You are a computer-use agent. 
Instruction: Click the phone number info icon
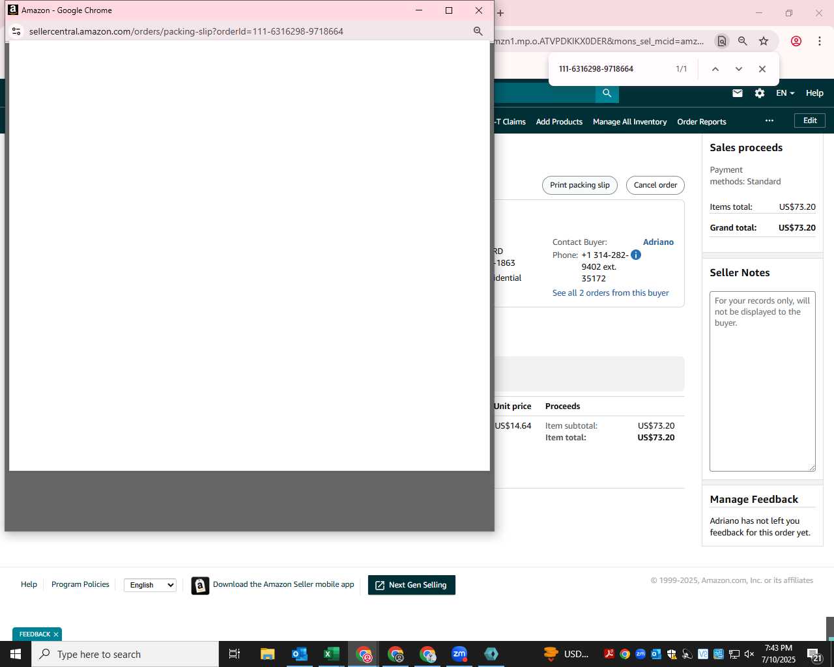pyautogui.click(x=636, y=255)
